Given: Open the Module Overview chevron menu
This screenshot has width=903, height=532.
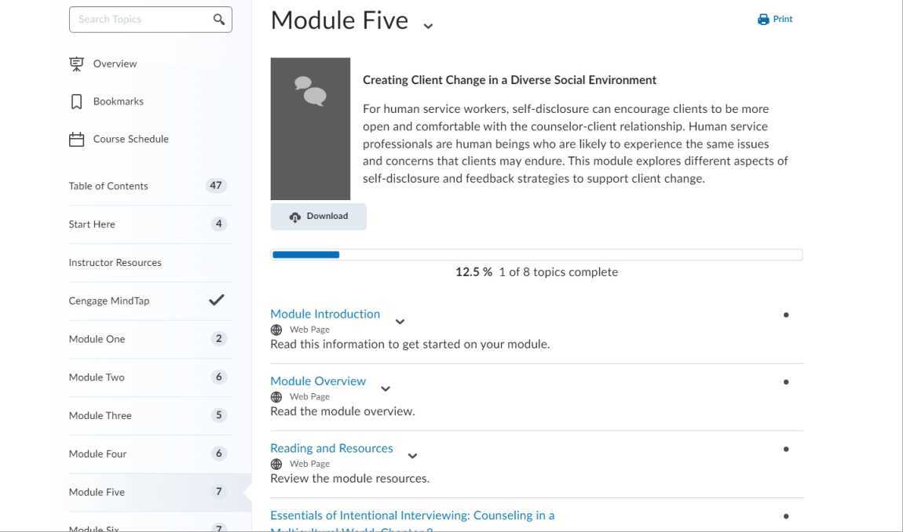Looking at the screenshot, I should (x=386, y=388).
